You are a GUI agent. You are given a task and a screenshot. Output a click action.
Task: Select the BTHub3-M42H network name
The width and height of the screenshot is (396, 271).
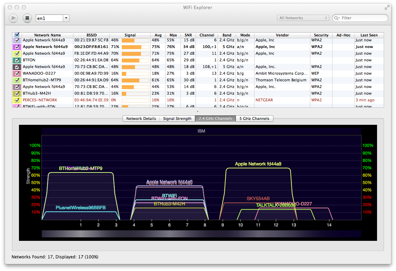tap(37, 93)
